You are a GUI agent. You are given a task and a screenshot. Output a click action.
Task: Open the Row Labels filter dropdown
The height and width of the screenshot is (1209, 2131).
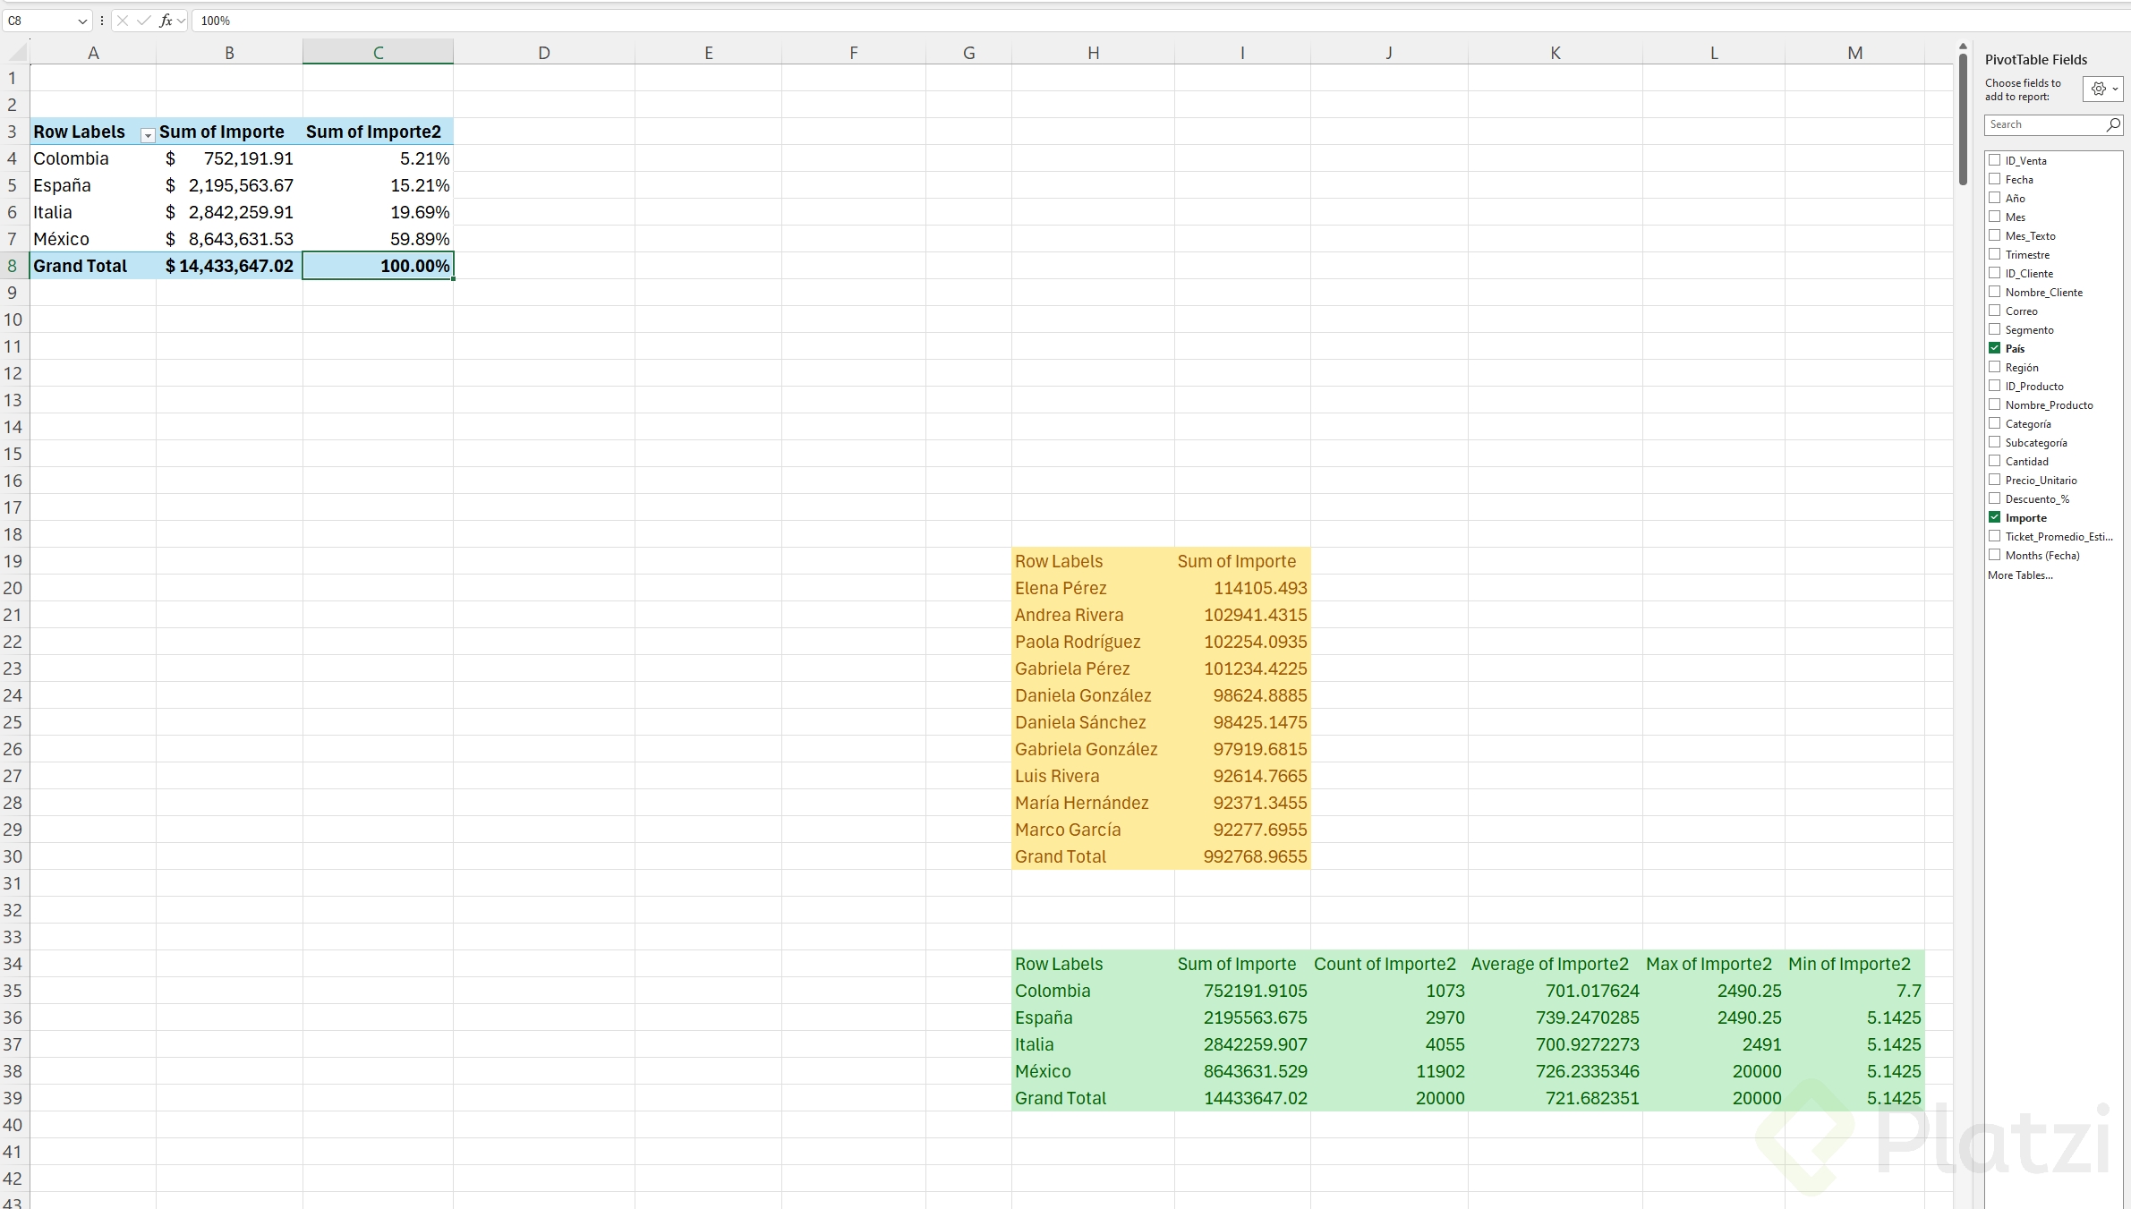tap(148, 133)
